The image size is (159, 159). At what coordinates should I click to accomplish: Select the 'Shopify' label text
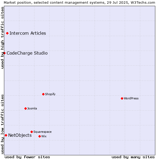(50, 94)
